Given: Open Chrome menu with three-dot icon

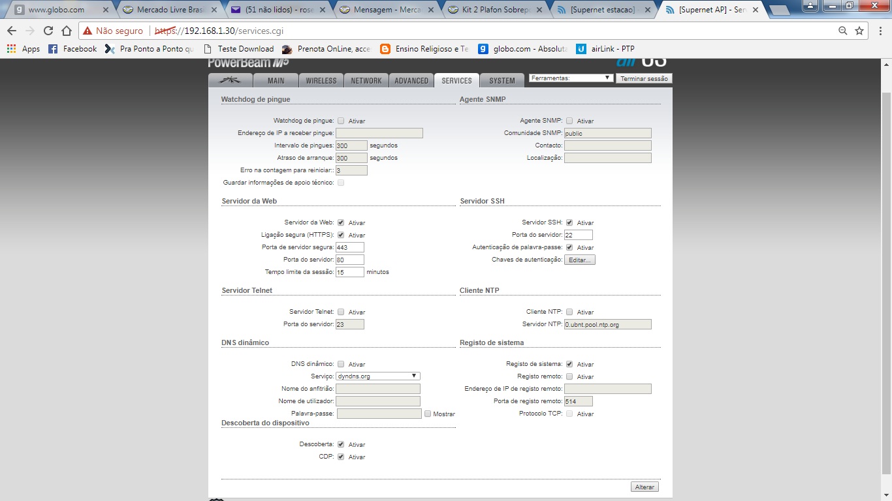Looking at the screenshot, I should coord(879,31).
